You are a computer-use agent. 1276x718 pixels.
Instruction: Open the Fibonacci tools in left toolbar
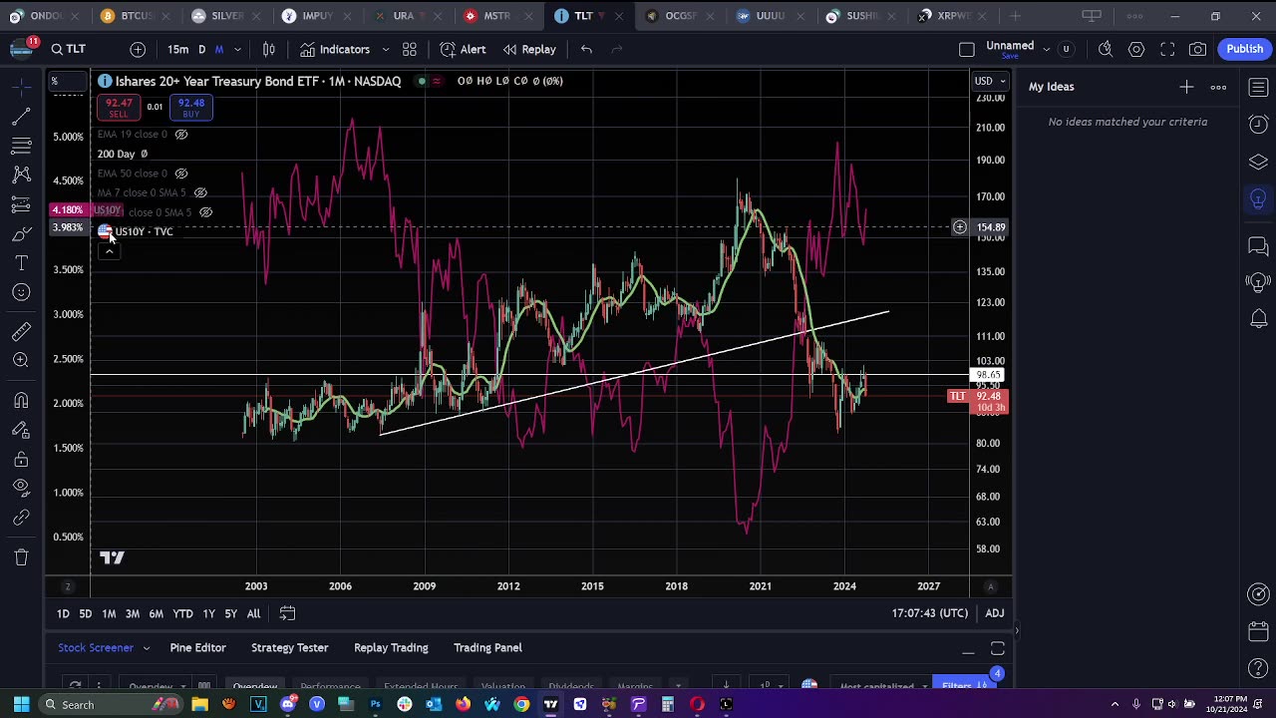click(x=21, y=146)
